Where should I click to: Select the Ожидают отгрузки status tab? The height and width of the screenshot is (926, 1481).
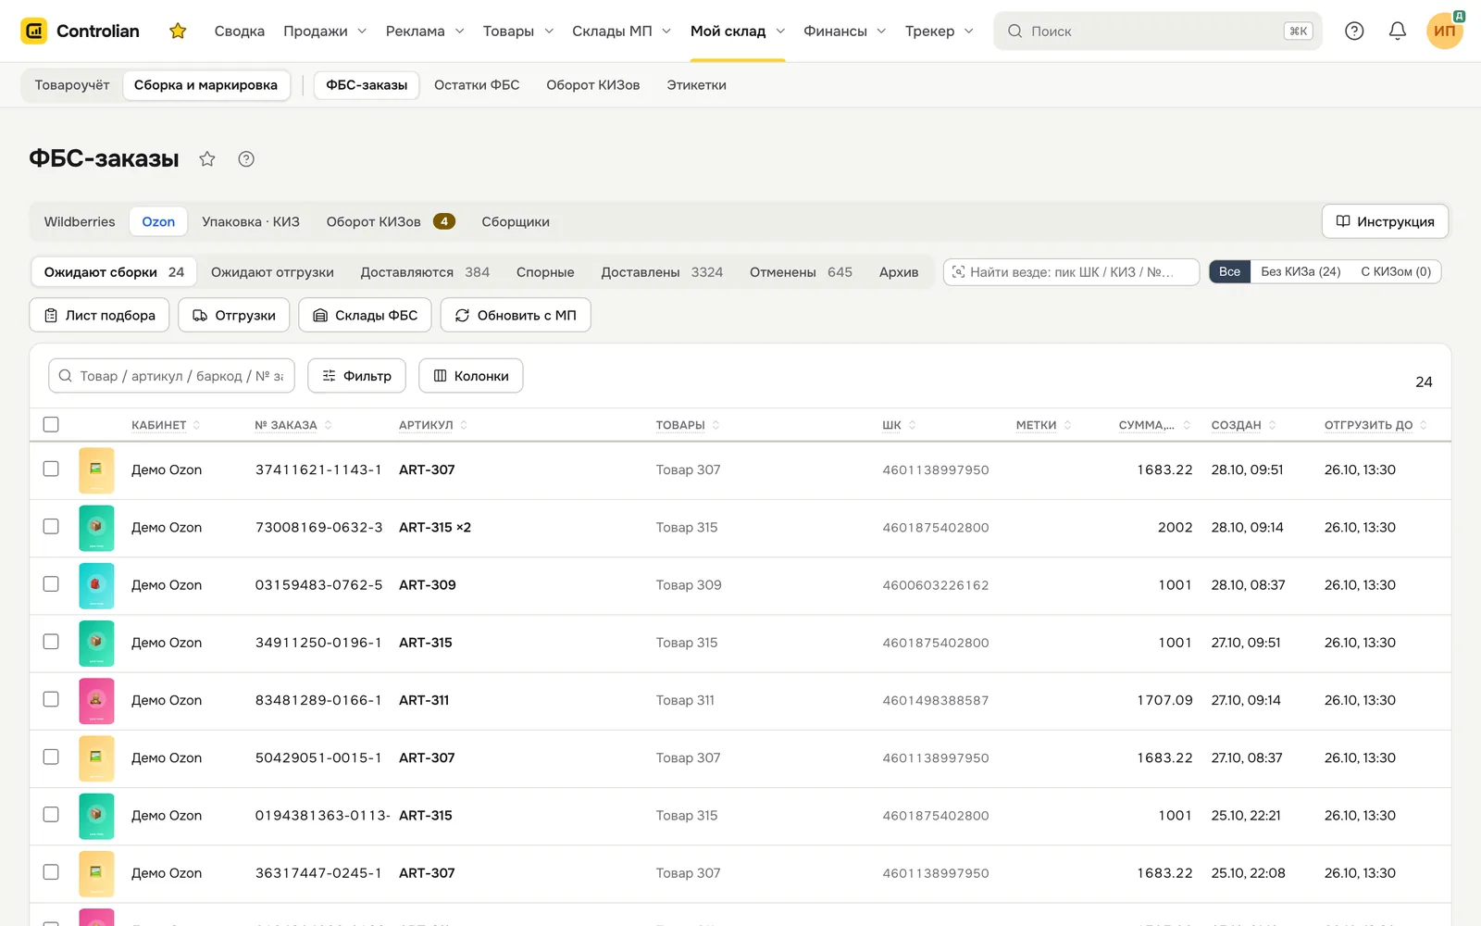pos(272,272)
